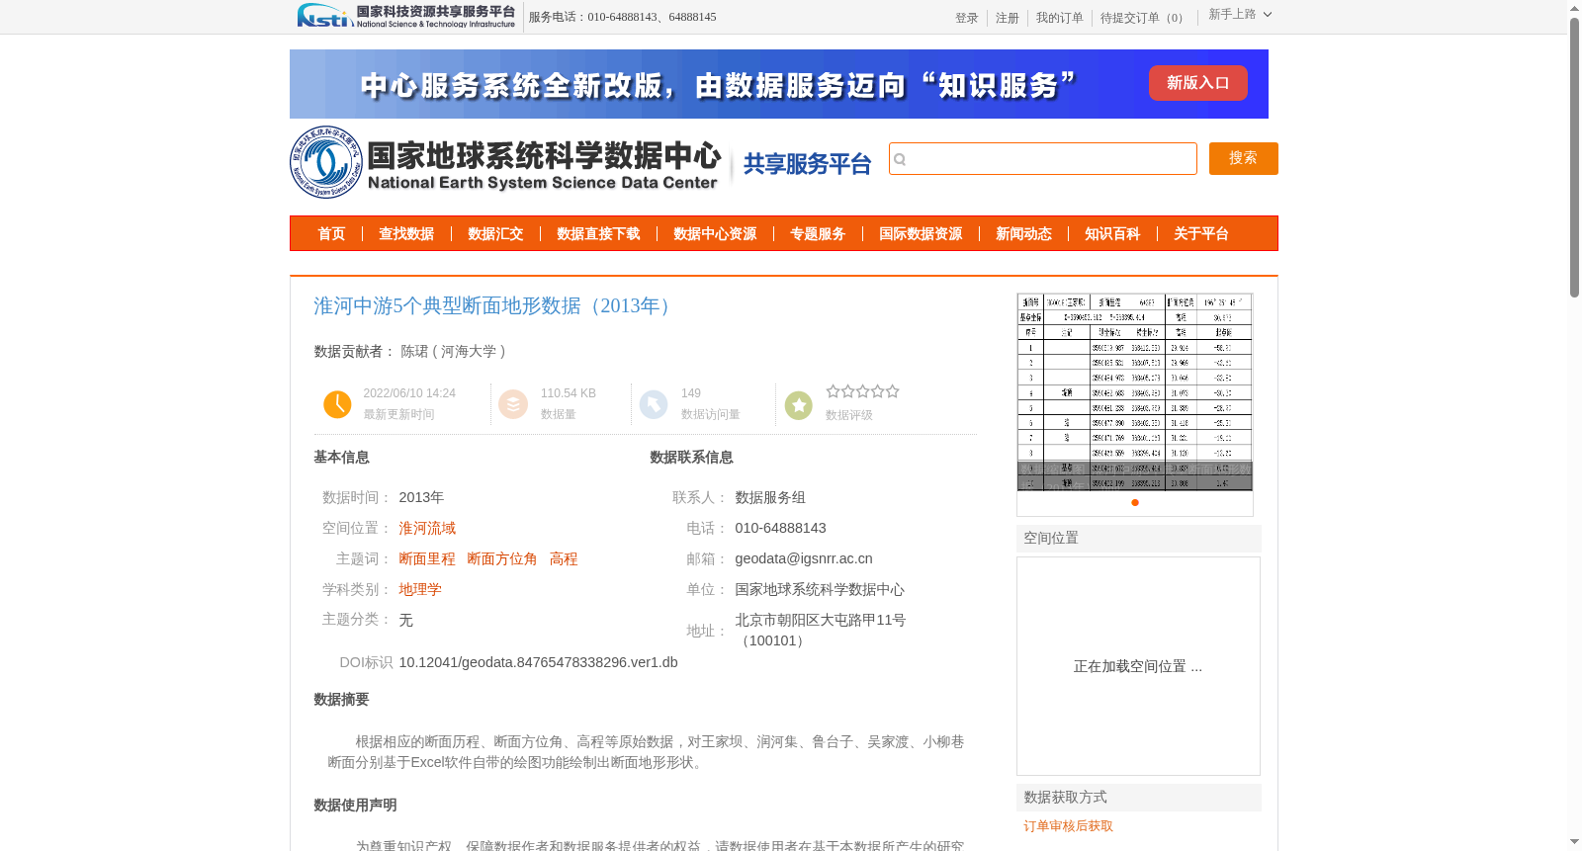Image resolution: width=1582 pixels, height=851 pixels.
Task: Open the 数据汇交 menu item
Action: (x=495, y=234)
